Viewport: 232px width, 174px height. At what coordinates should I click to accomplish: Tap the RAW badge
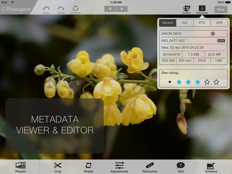coord(221,40)
